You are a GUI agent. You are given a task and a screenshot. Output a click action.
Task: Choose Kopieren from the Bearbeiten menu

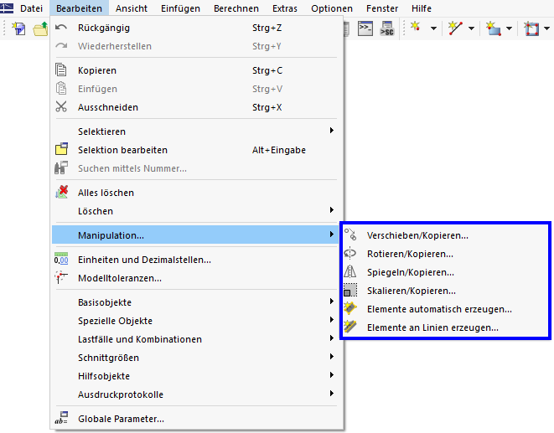195,70
